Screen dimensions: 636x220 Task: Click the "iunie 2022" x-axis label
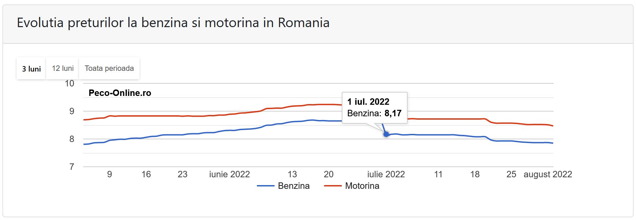229,174
